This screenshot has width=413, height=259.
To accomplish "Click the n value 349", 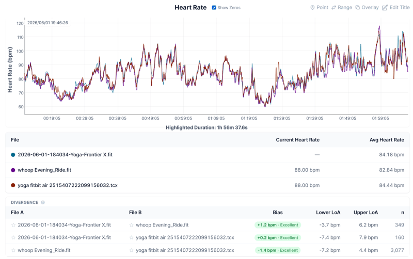I will [x=400, y=225].
